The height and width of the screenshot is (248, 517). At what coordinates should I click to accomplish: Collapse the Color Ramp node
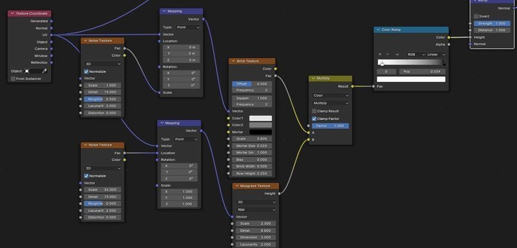click(378, 30)
